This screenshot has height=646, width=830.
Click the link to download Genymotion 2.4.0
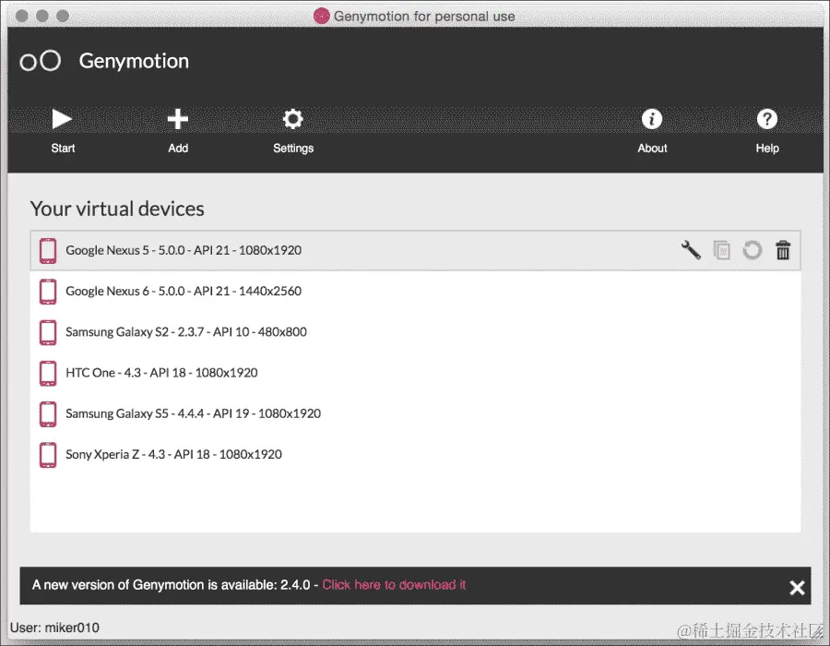click(394, 584)
